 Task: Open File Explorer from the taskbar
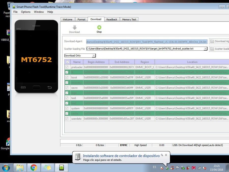(x=20, y=168)
